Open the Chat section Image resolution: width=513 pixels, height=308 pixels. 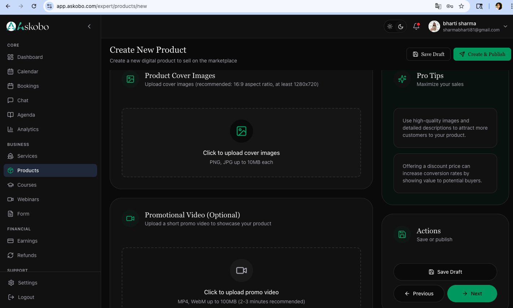click(x=23, y=100)
